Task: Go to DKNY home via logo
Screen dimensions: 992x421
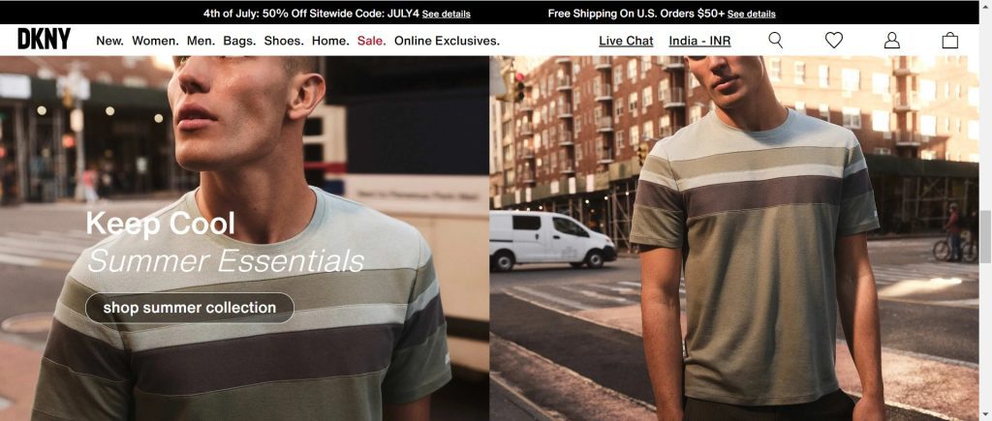Action: pyautogui.click(x=44, y=39)
